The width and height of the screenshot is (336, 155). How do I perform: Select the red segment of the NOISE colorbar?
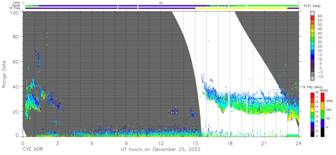coord(323,97)
